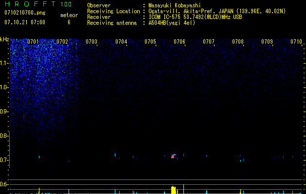306x194 pixels.
Task: Click the 0703 time marker
Action: (91, 42)
